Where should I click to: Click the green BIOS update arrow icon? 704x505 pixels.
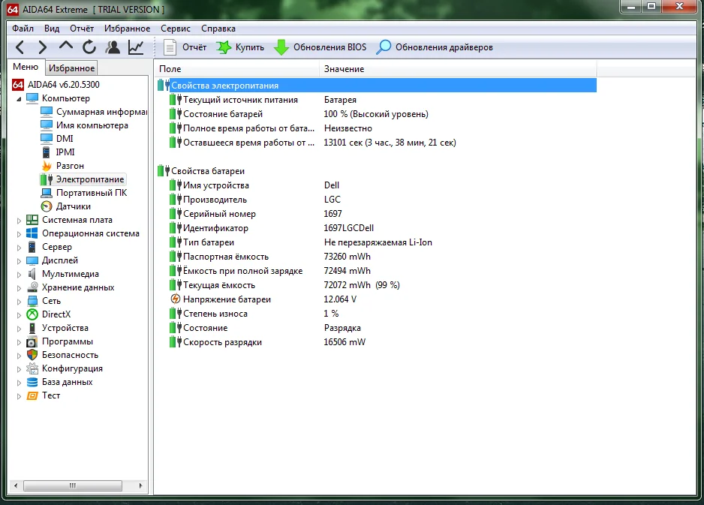(x=281, y=47)
